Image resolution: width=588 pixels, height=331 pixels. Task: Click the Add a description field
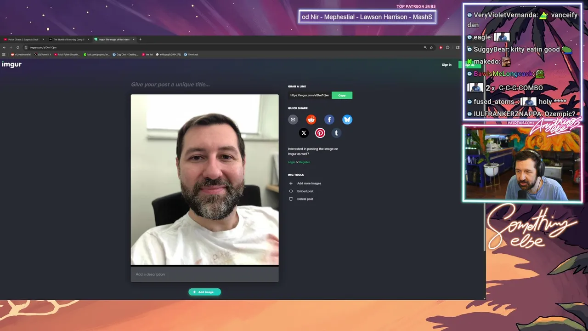pos(204,274)
